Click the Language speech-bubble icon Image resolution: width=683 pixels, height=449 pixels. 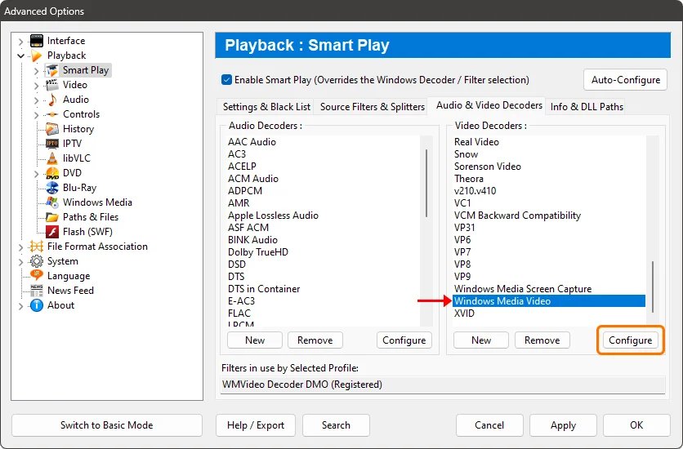click(37, 275)
